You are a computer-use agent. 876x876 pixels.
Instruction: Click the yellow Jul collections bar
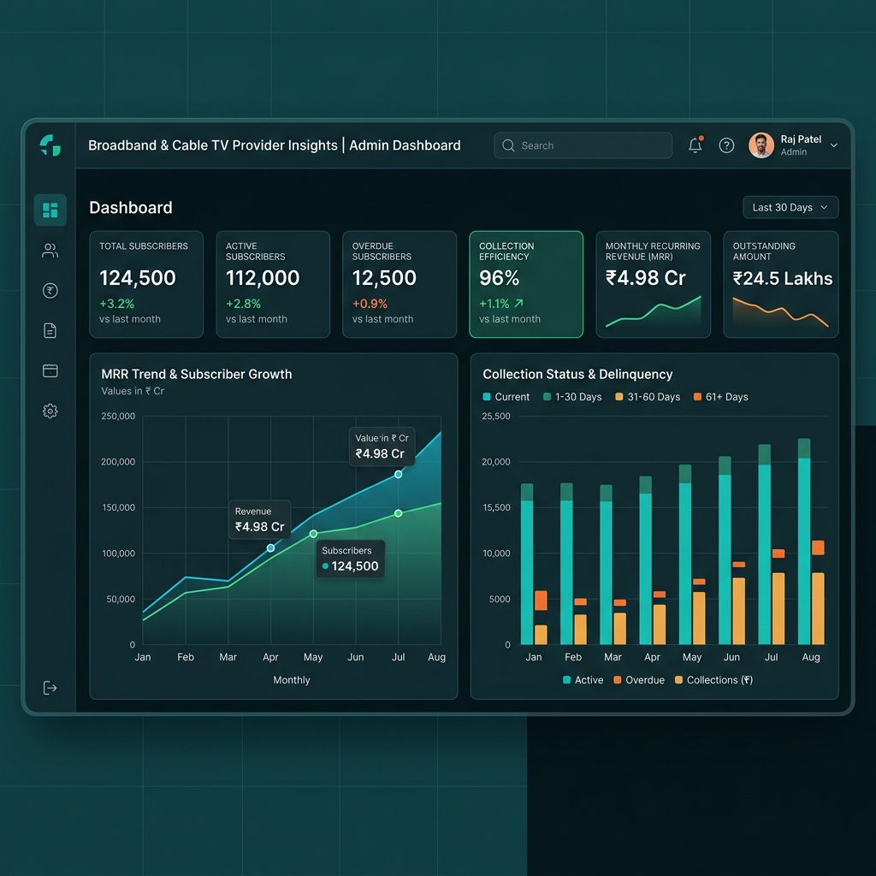click(778, 608)
